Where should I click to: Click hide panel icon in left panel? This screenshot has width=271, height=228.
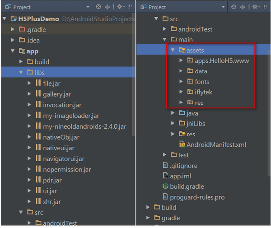[131, 7]
